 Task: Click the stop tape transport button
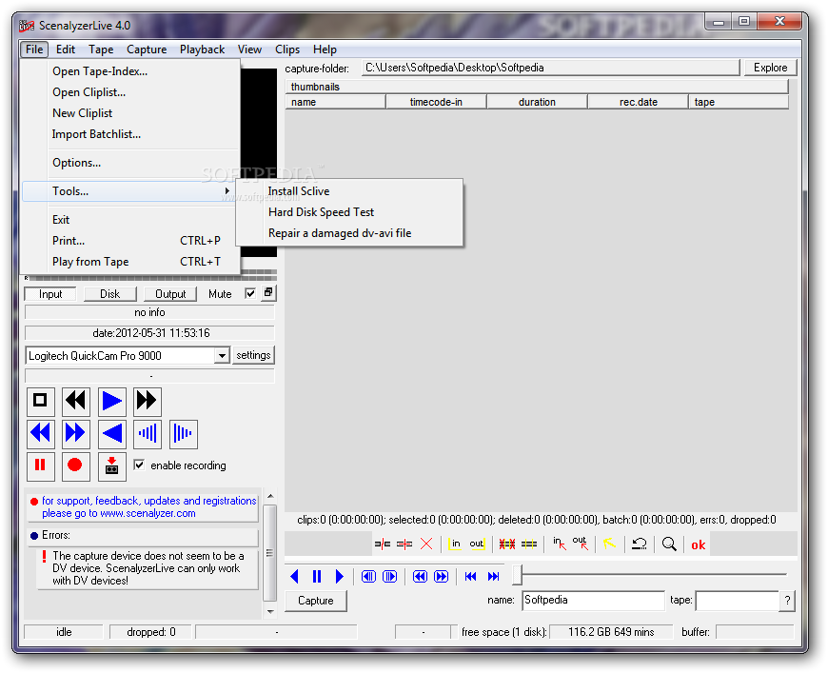click(40, 401)
